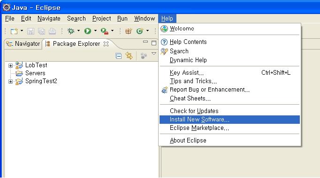Click the External Tools run icon
The height and width of the screenshot is (178, 320).
(x=105, y=31)
